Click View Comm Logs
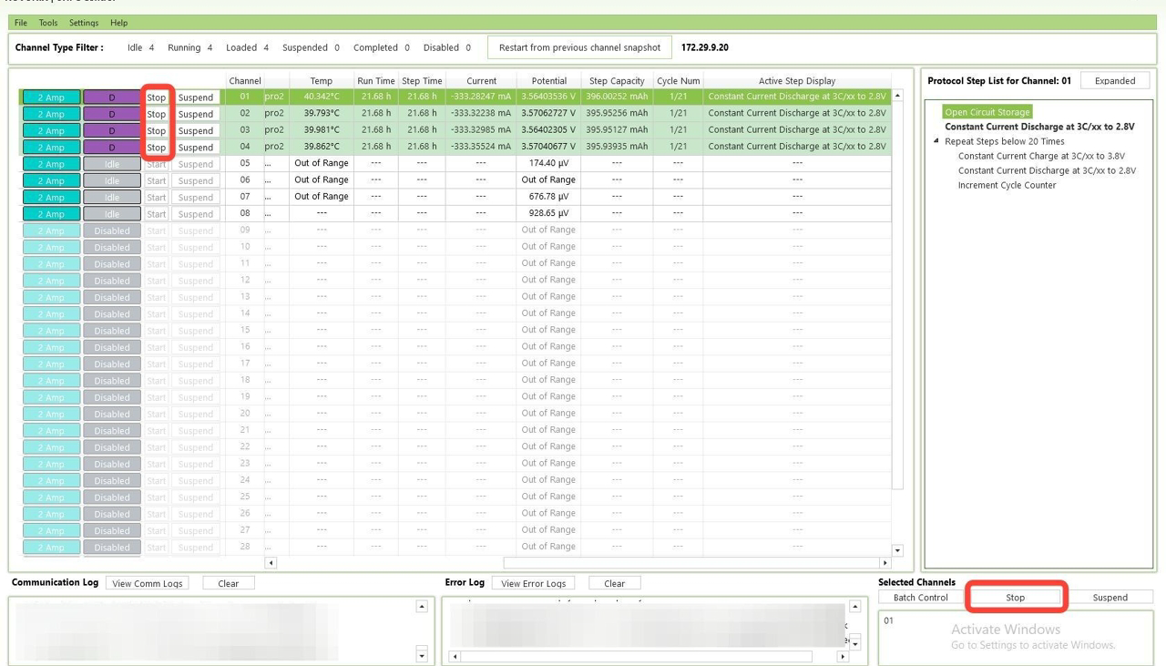 [147, 583]
